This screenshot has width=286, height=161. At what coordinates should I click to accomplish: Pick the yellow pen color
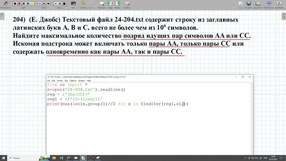pyautogui.click(x=33, y=4)
